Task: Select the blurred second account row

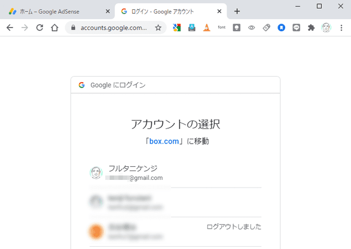Action: point(175,202)
